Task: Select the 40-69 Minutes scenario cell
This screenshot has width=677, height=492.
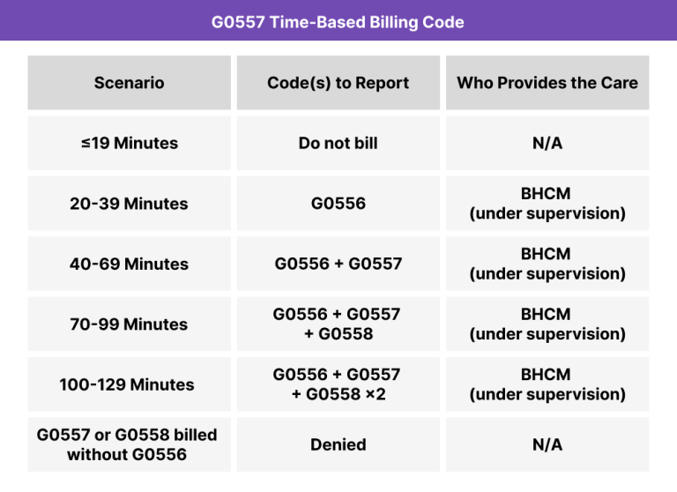Action: [x=129, y=264]
